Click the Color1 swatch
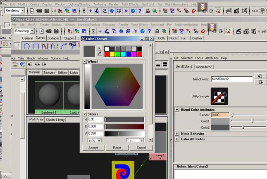This screenshot has height=179, width=267. 220,121
